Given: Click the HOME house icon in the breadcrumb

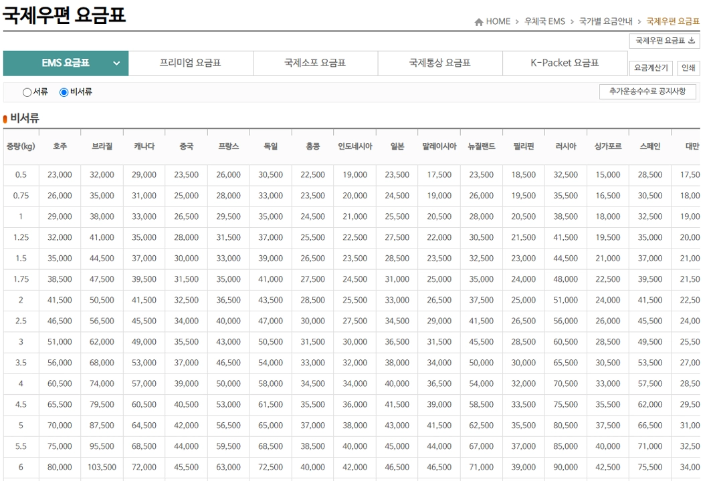Looking at the screenshot, I should [478, 21].
